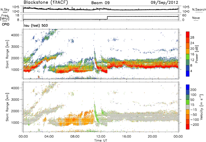The height and width of the screenshot is (142, 206).
Task: Select the "Velocity [m s-1]" colorbar title
Action: (202, 107)
